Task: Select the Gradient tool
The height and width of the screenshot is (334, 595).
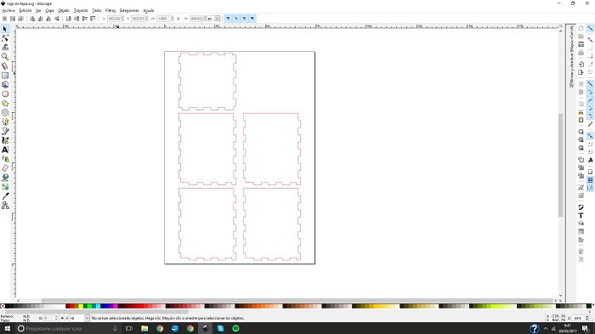Action: tap(5, 187)
